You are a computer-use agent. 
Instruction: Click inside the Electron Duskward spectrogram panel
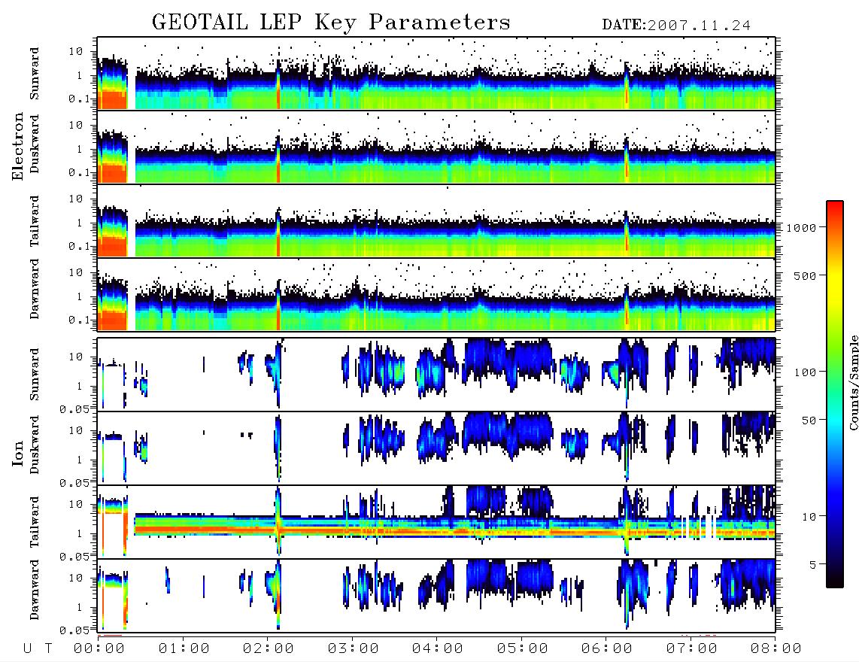point(436,147)
